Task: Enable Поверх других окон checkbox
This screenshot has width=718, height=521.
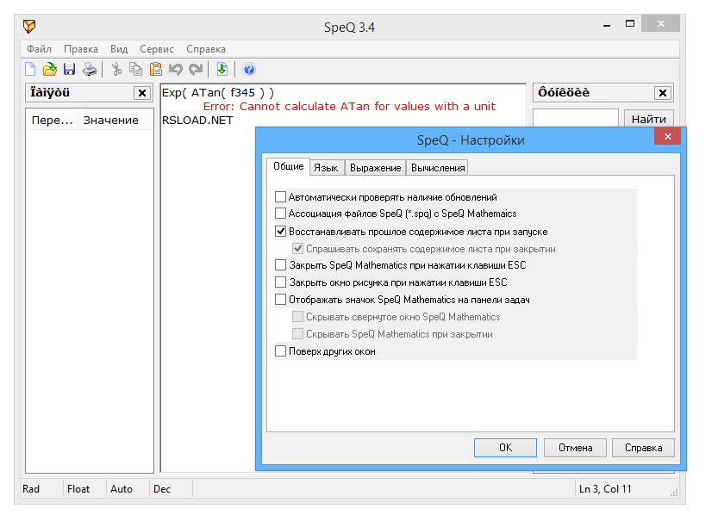Action: pos(281,351)
